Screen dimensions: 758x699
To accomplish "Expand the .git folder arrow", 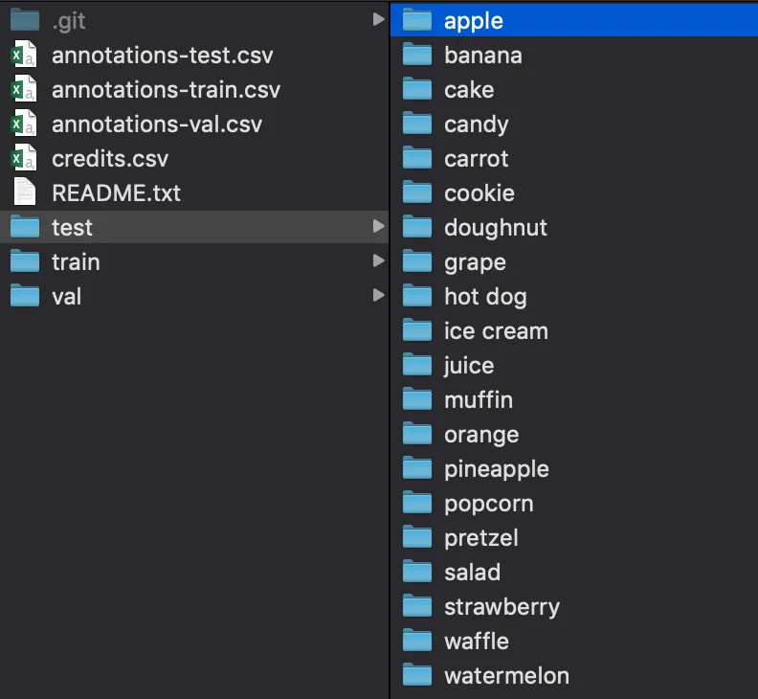I will point(379,19).
